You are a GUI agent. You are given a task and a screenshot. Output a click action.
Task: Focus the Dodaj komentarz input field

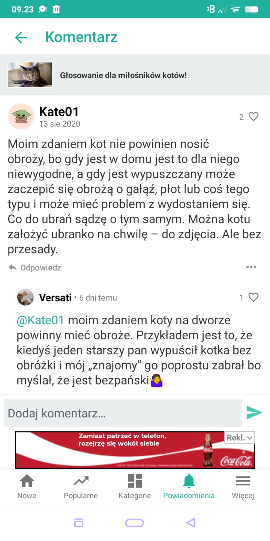coord(123,413)
